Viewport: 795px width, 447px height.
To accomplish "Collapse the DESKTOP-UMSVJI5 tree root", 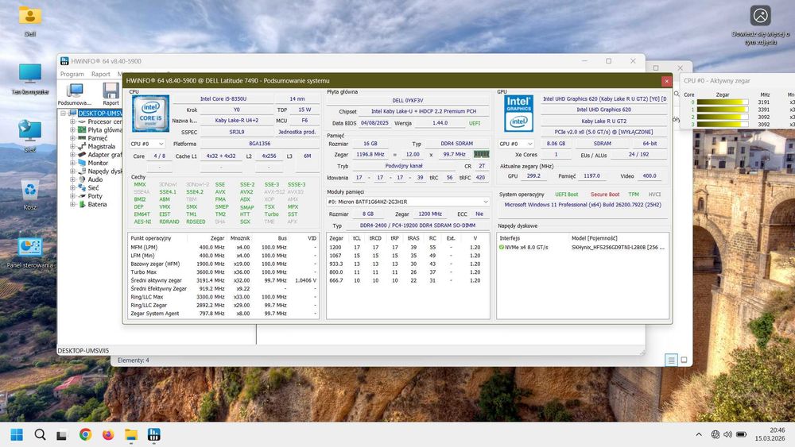I will [x=64, y=114].
